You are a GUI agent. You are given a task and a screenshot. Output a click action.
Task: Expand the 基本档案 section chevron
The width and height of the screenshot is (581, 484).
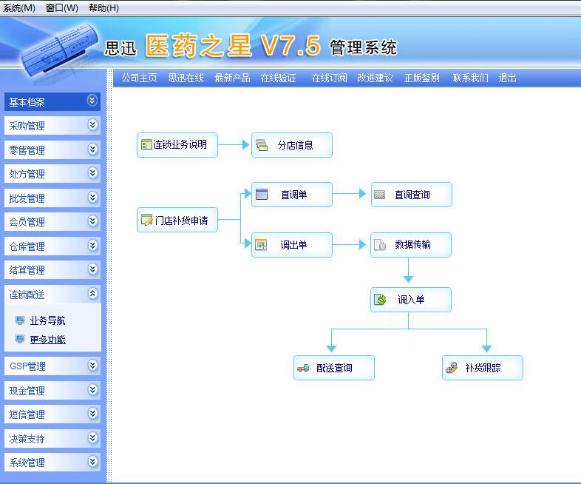click(x=92, y=101)
